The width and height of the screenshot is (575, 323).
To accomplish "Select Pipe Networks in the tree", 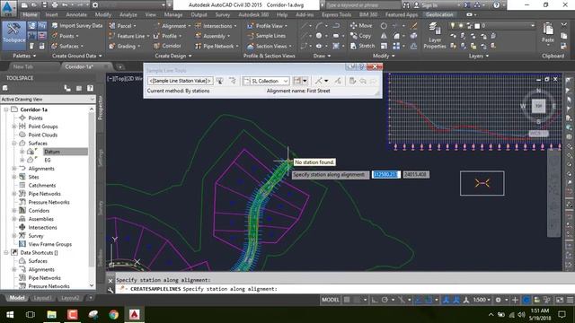I will (x=44, y=194).
